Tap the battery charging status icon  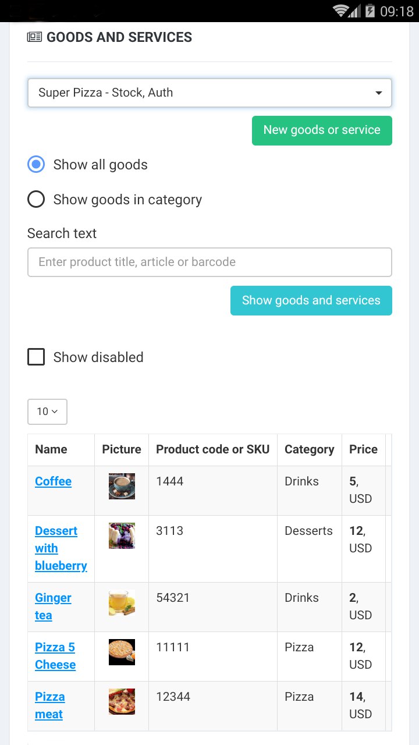coord(370,11)
